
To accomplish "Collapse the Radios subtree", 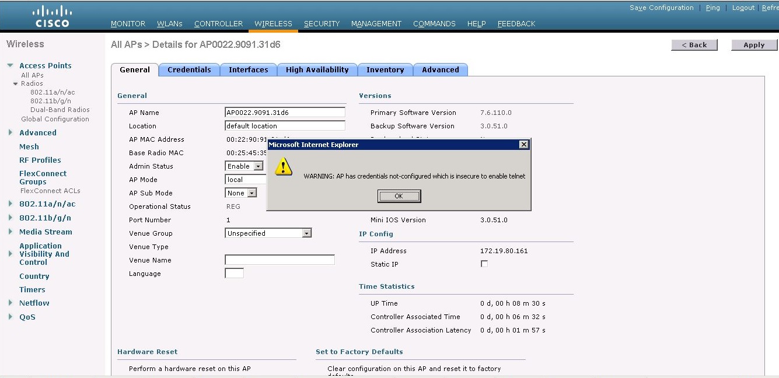I will 16,84.
